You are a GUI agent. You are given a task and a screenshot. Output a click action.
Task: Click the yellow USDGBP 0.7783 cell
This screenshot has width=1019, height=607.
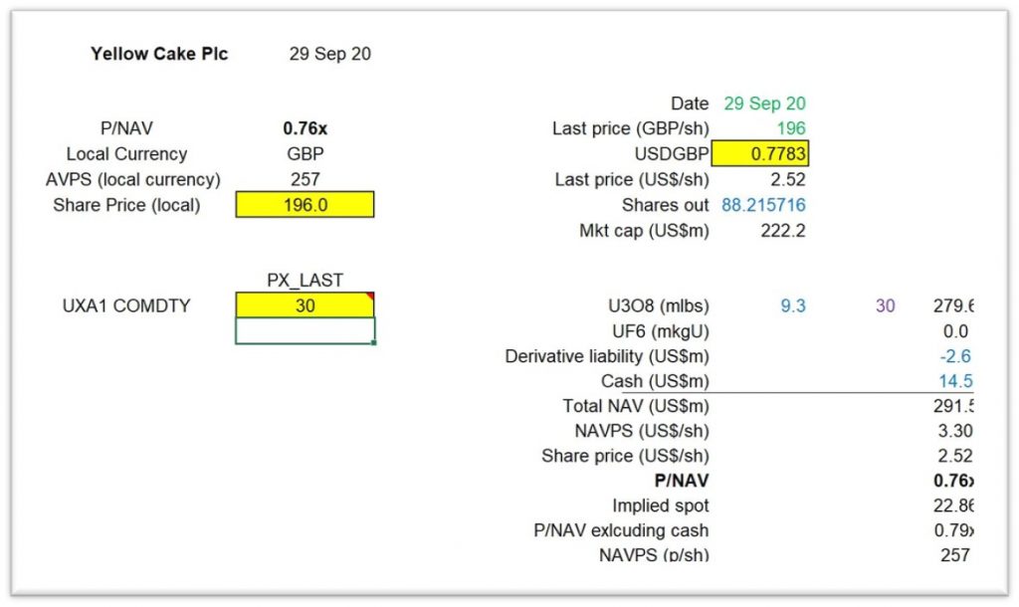point(760,154)
